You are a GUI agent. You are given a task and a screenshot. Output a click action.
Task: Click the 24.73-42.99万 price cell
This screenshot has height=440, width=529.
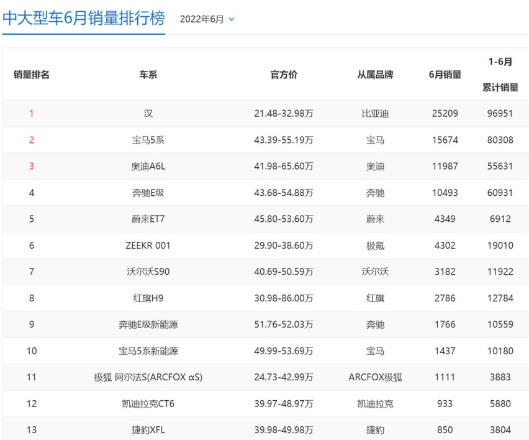(284, 377)
